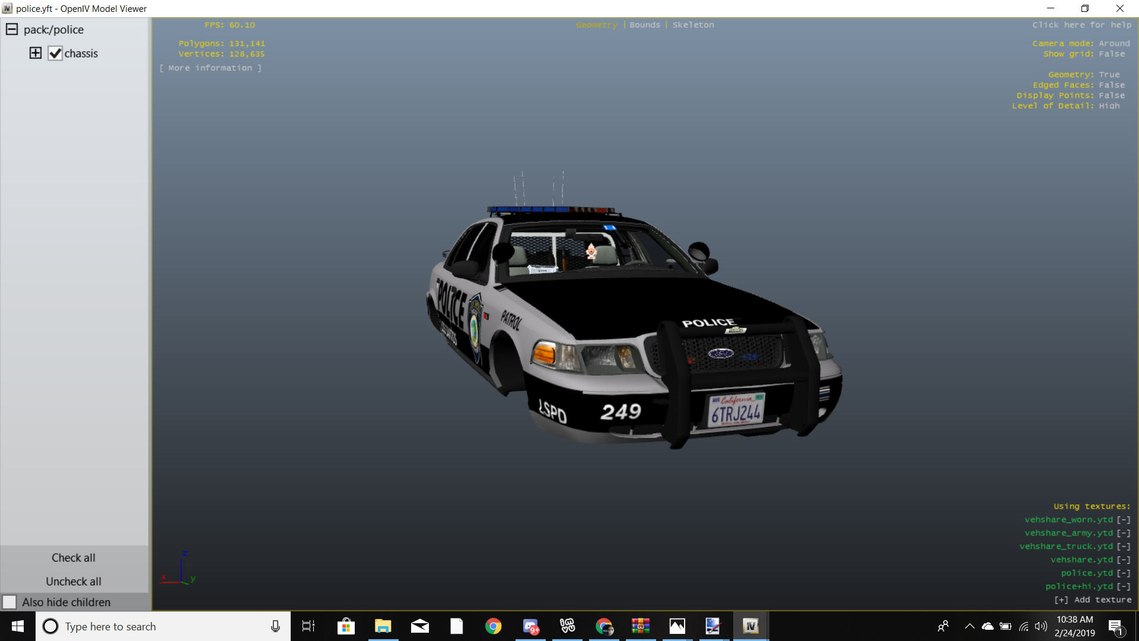Switch to the Bounds view tab
Image resolution: width=1139 pixels, height=641 pixels.
(644, 25)
